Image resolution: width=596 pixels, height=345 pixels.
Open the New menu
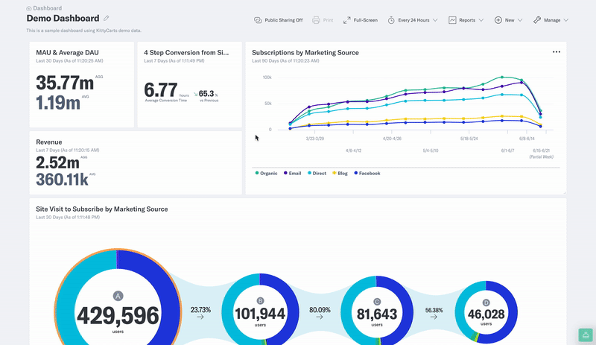[x=509, y=20]
